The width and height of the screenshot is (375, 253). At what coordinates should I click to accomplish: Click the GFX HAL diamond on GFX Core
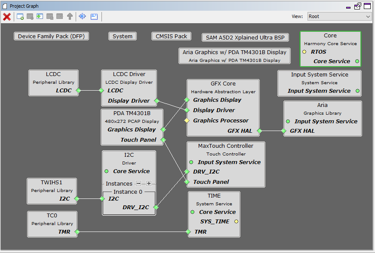point(259,131)
